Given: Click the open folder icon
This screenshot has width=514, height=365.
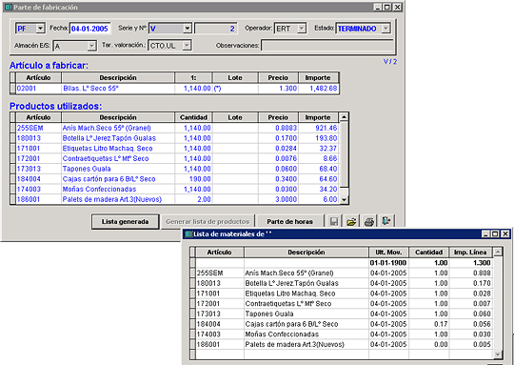Looking at the screenshot, I should 351,221.
